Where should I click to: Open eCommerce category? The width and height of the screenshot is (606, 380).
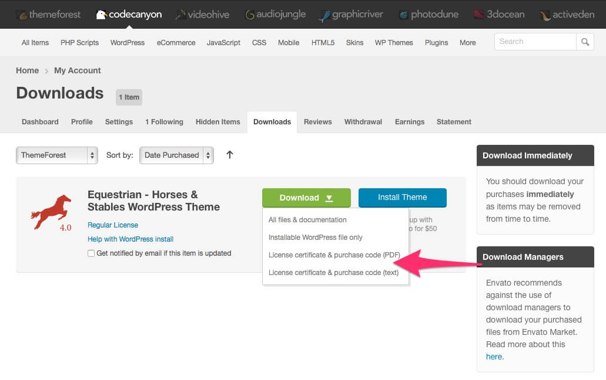click(x=176, y=43)
